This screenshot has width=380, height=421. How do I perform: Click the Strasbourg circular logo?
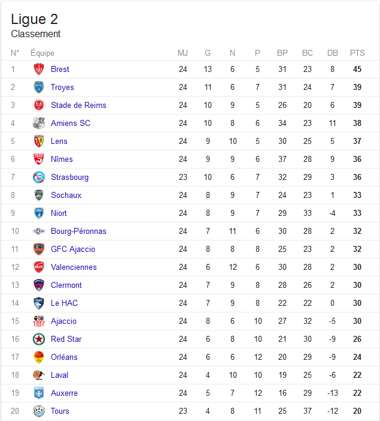pos(39,177)
